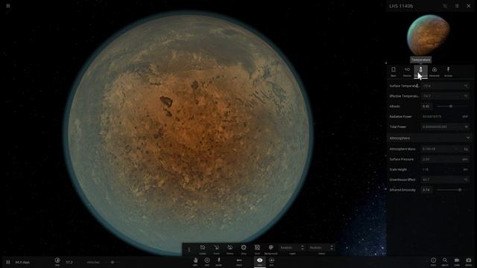Screen dimensions: 477x268
Task: Select the time step value 57.2
Action: [x=69, y=262]
